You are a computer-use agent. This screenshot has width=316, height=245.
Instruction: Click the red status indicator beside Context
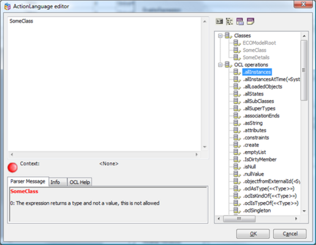12,168
